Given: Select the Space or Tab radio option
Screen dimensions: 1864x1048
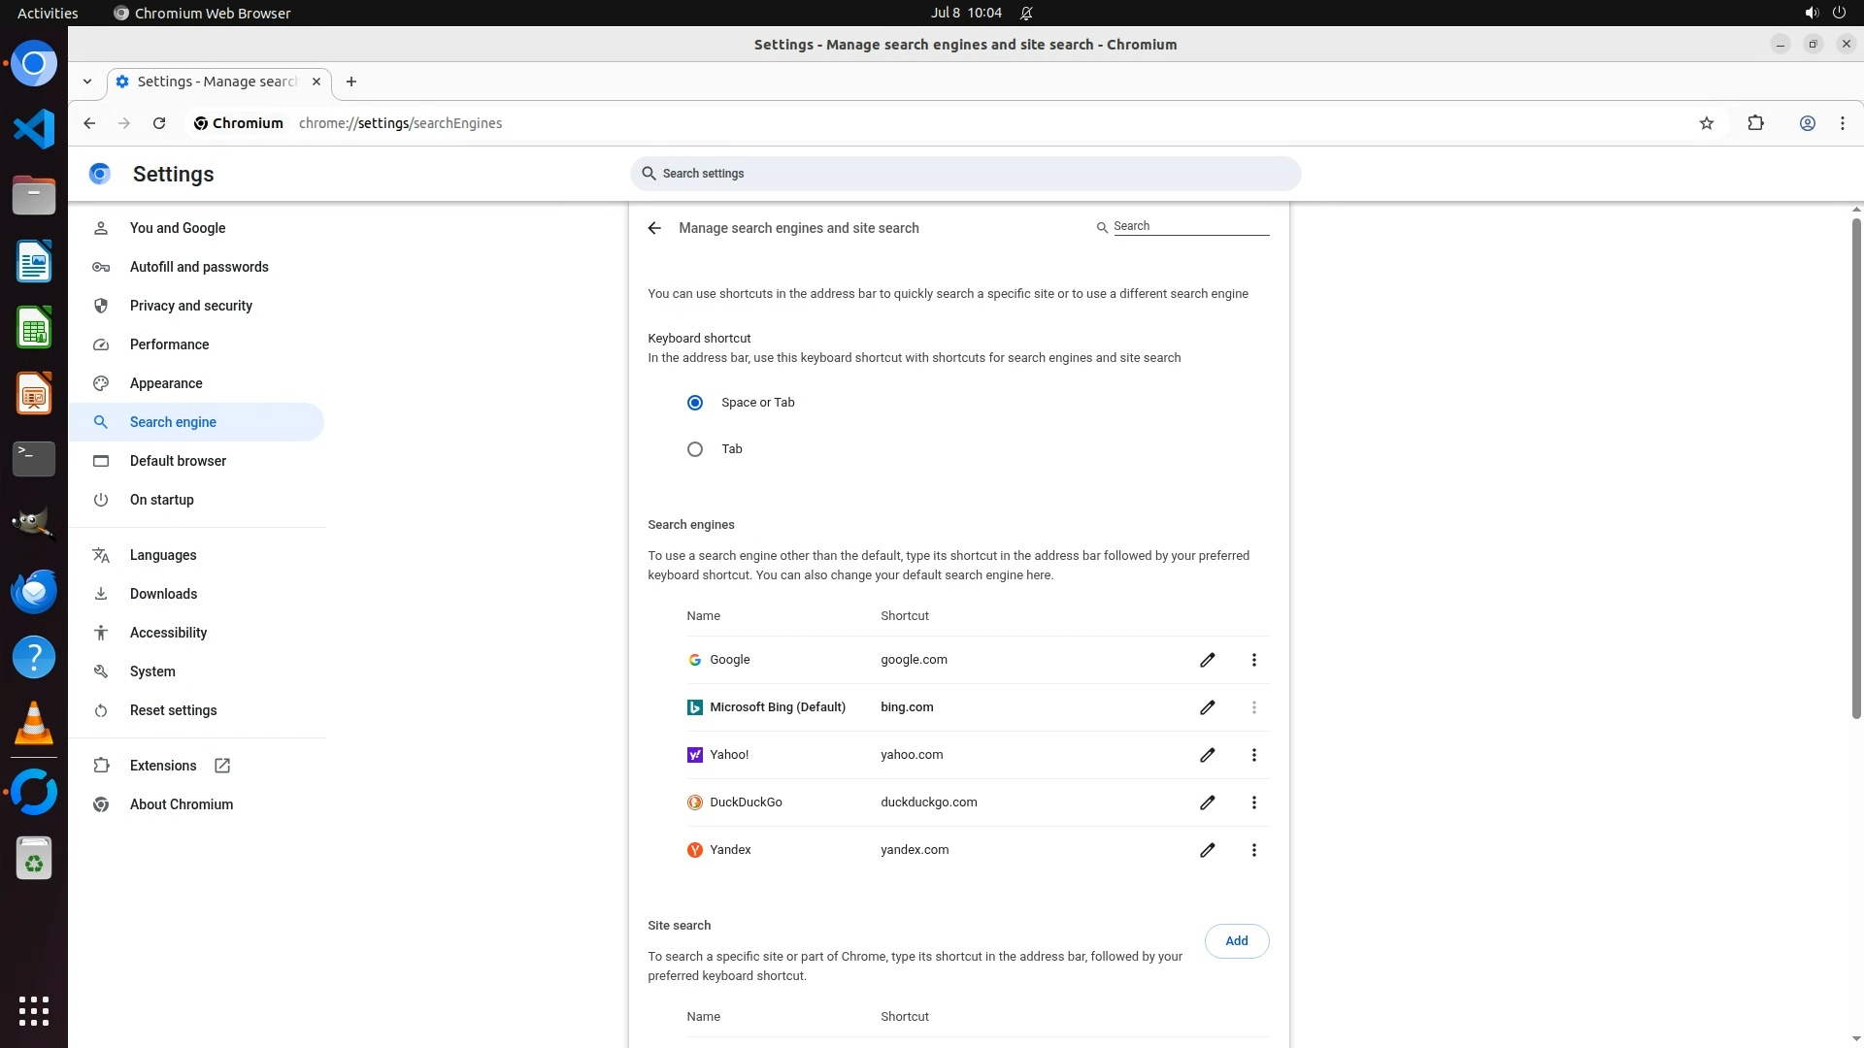Looking at the screenshot, I should tap(695, 403).
